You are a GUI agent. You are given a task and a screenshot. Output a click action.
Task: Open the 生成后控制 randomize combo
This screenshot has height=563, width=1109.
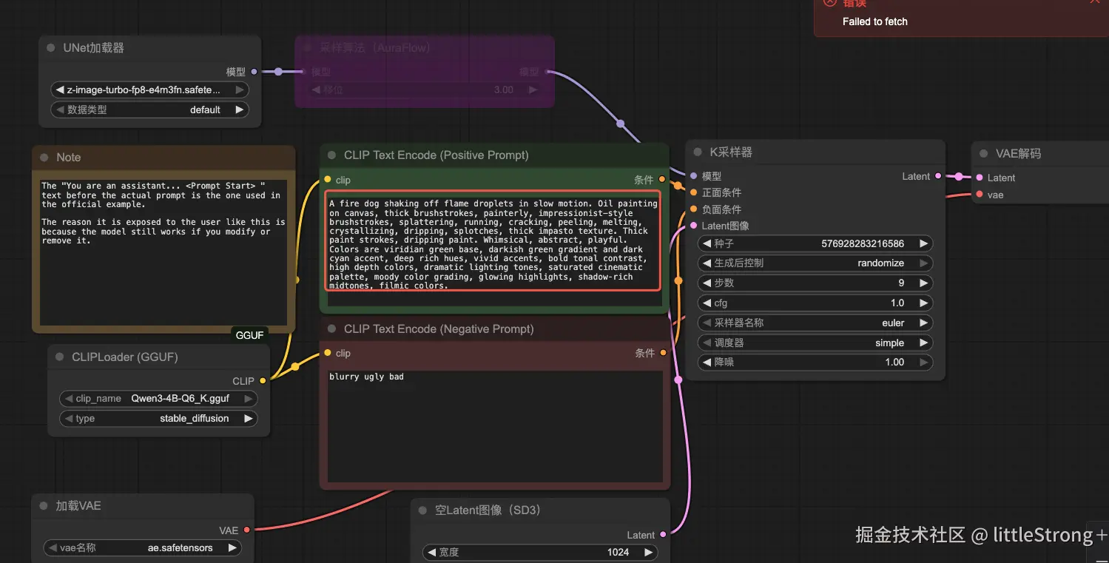(815, 263)
